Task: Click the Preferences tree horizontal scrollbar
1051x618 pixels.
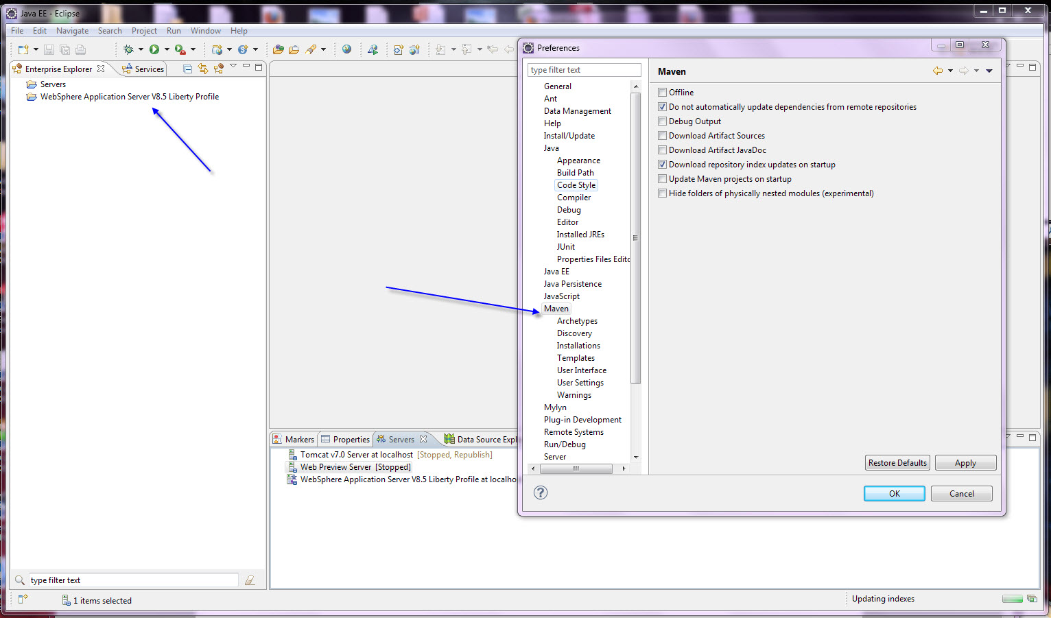Action: [x=576, y=468]
